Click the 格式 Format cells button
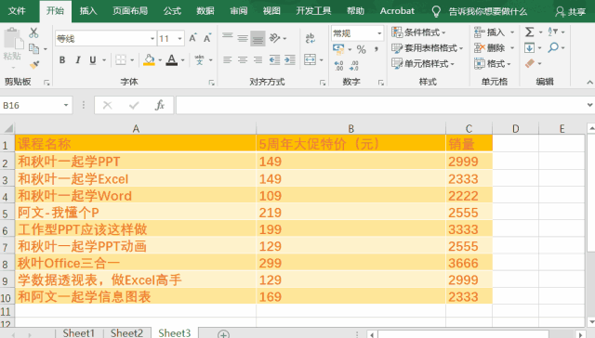Screen dimensions: 595x338 (x=493, y=64)
